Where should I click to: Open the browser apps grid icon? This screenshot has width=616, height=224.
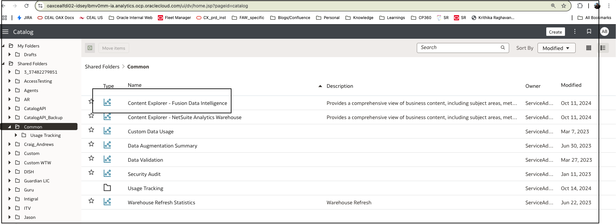coord(5,18)
